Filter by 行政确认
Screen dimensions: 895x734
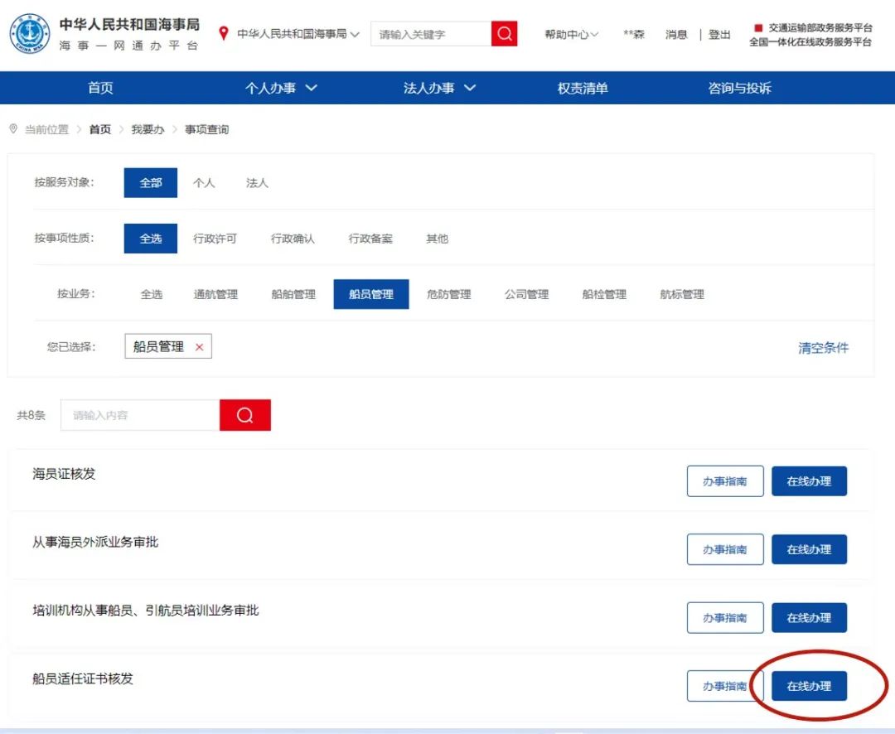293,239
